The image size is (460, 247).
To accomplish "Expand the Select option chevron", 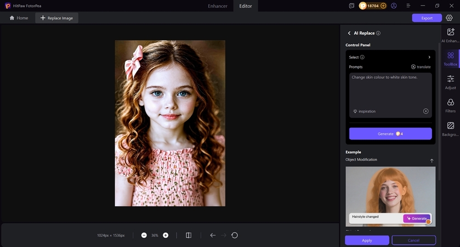I will click(x=429, y=57).
